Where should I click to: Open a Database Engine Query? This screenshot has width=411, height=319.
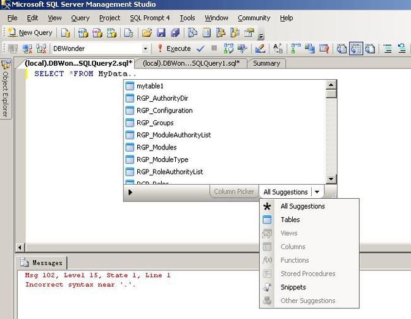pyautogui.click(x=66, y=33)
